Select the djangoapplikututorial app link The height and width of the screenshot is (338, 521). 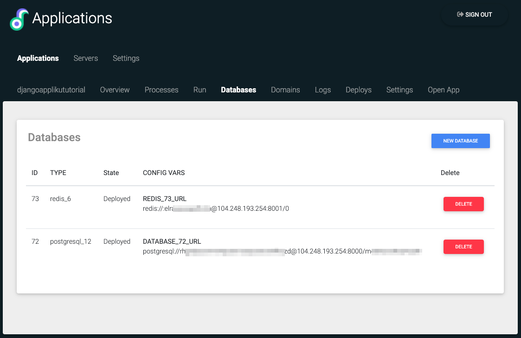point(51,90)
